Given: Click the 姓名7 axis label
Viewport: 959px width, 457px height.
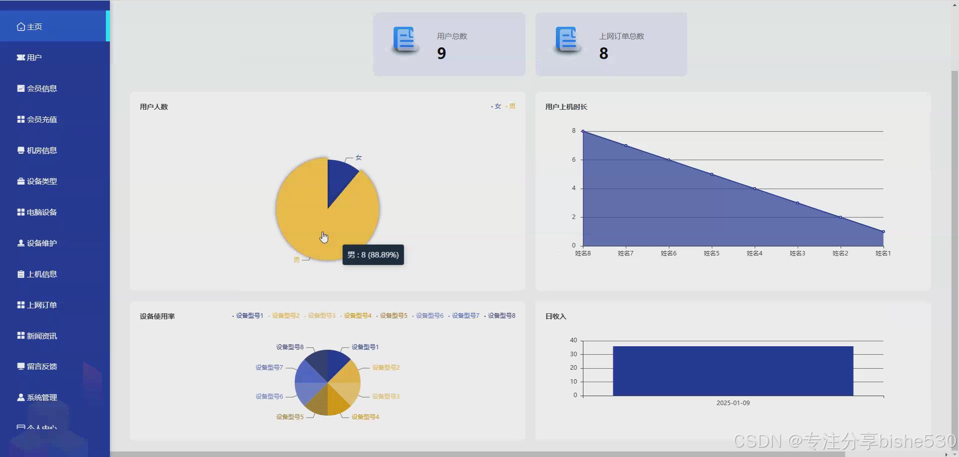Looking at the screenshot, I should click(x=626, y=253).
